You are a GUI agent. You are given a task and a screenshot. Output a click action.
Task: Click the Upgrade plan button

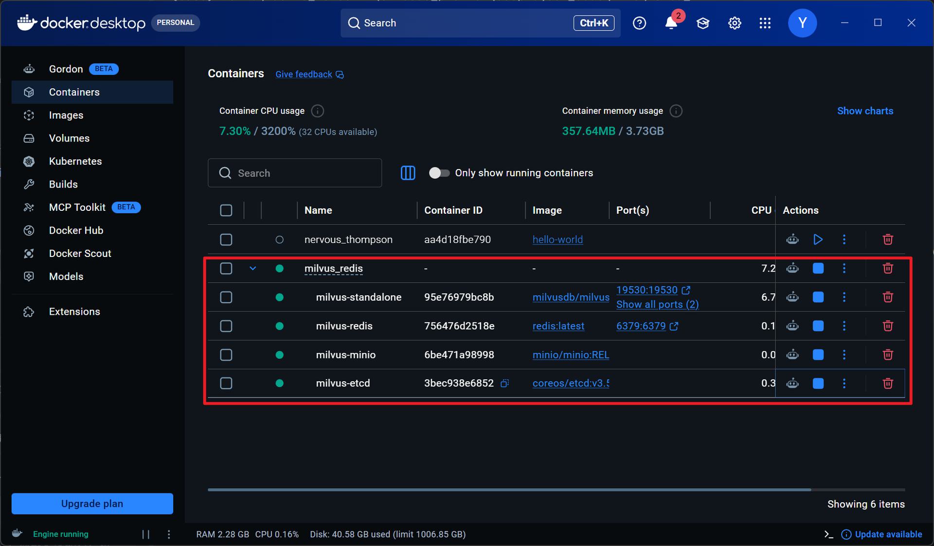[92, 504]
